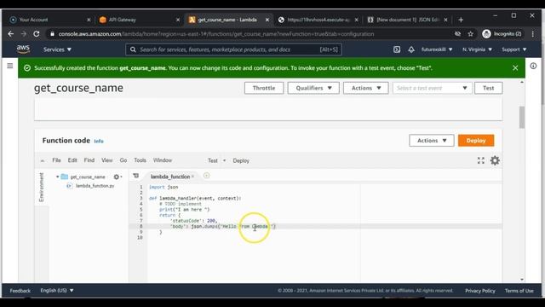Screen dimensions: 545x307
Task: Open the Privacy Policy link
Action: (480, 290)
